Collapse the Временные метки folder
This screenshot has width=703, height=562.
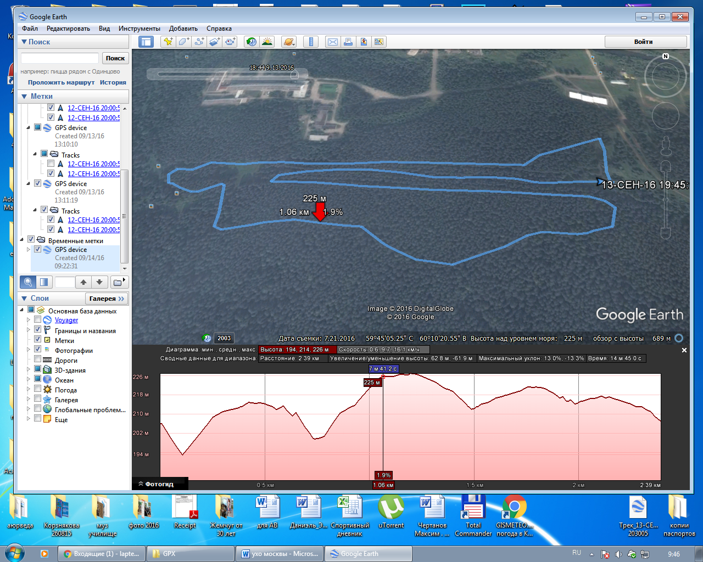[x=22, y=240]
